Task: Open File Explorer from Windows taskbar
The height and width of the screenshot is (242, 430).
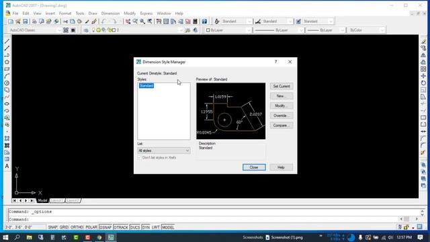Action: point(29,237)
